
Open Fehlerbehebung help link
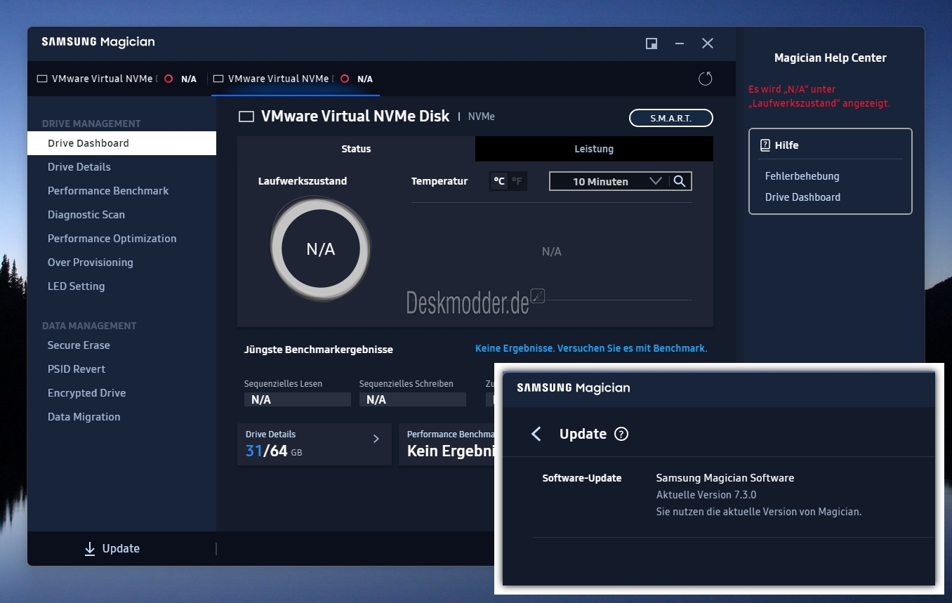(x=802, y=176)
